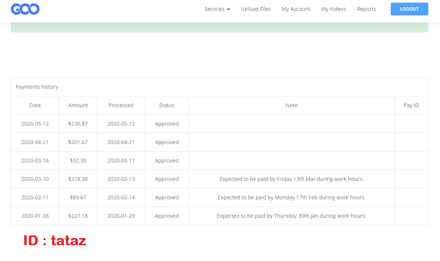
Task: Select amount $201.67
Action: point(78,142)
